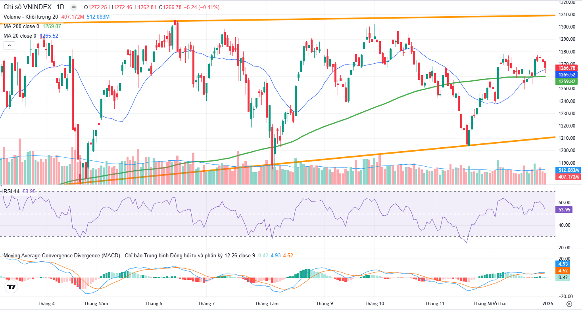Image resolution: width=582 pixels, height=310 pixels.
Task: Click the Tháng 7 time axis label
Action: [x=206, y=304]
